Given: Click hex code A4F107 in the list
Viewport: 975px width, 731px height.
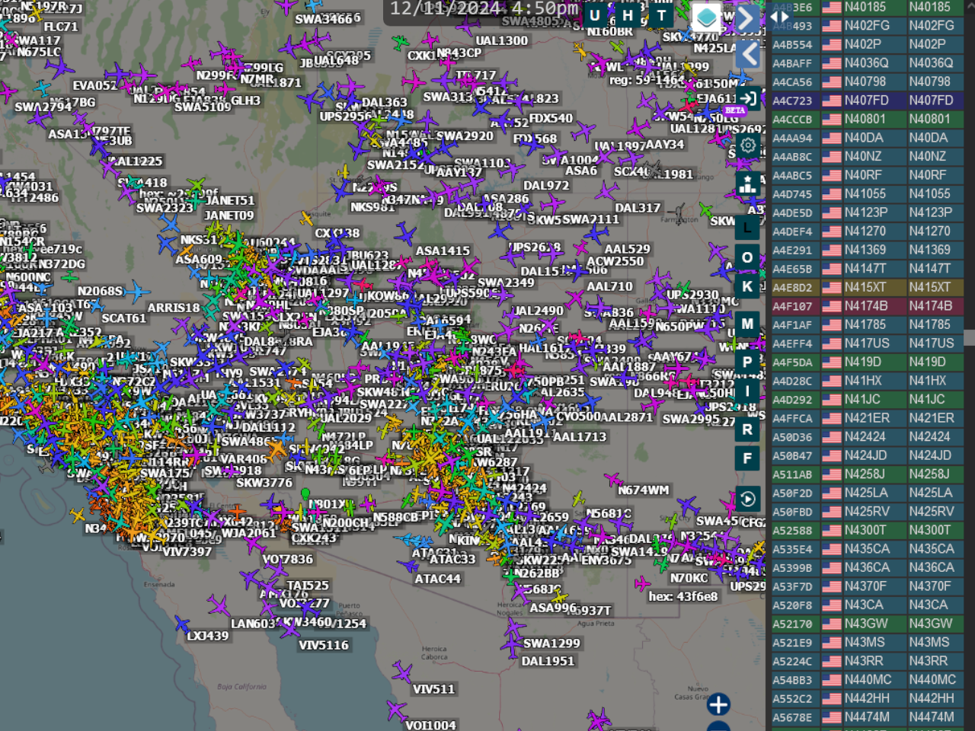Looking at the screenshot, I should 792,306.
